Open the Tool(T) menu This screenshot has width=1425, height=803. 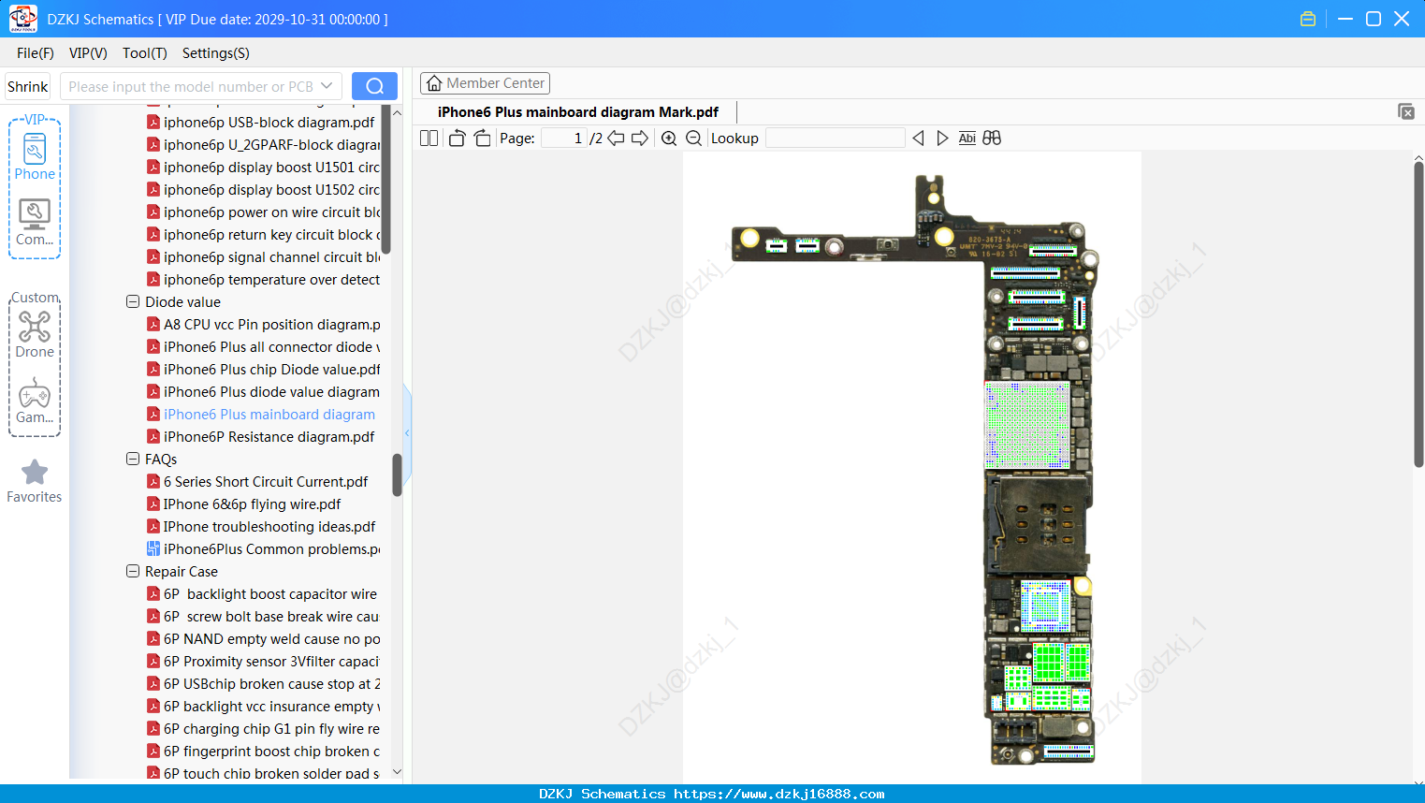point(145,53)
